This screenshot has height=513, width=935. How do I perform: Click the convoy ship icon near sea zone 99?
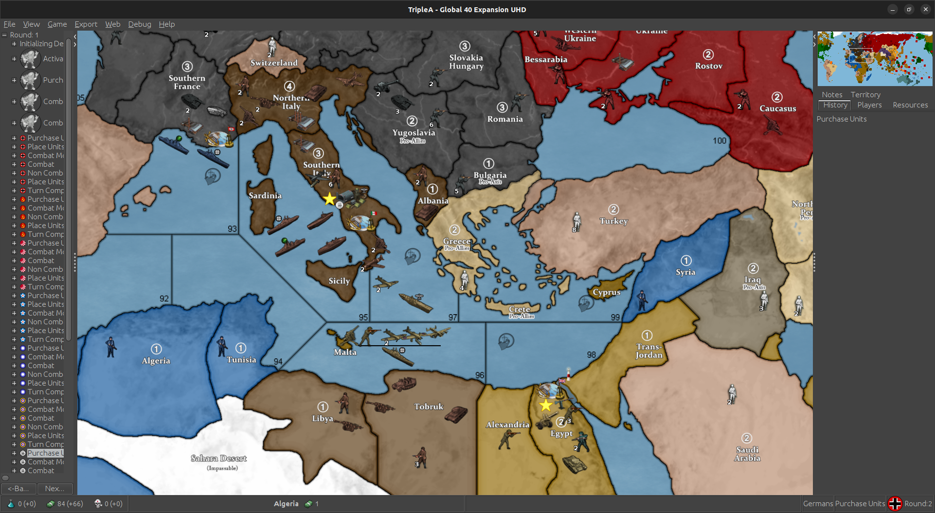click(586, 303)
